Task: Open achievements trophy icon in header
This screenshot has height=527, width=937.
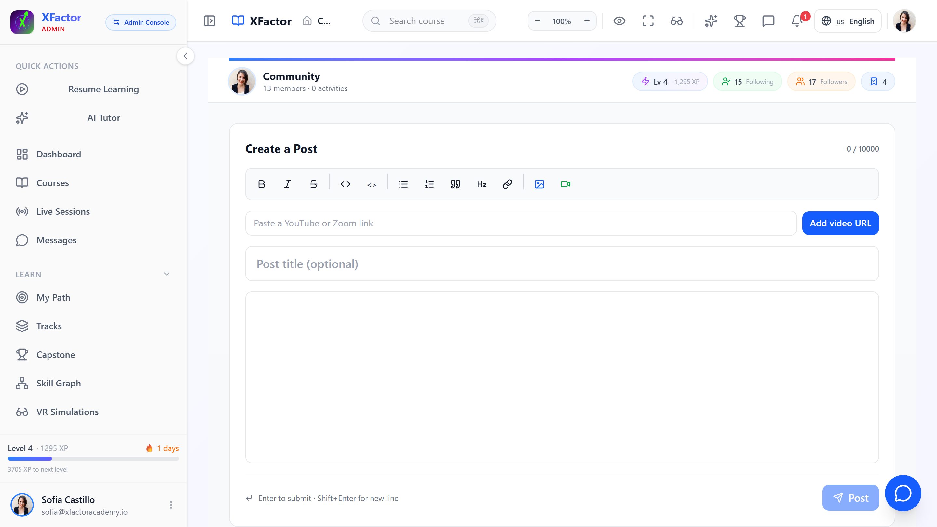Action: point(740,21)
